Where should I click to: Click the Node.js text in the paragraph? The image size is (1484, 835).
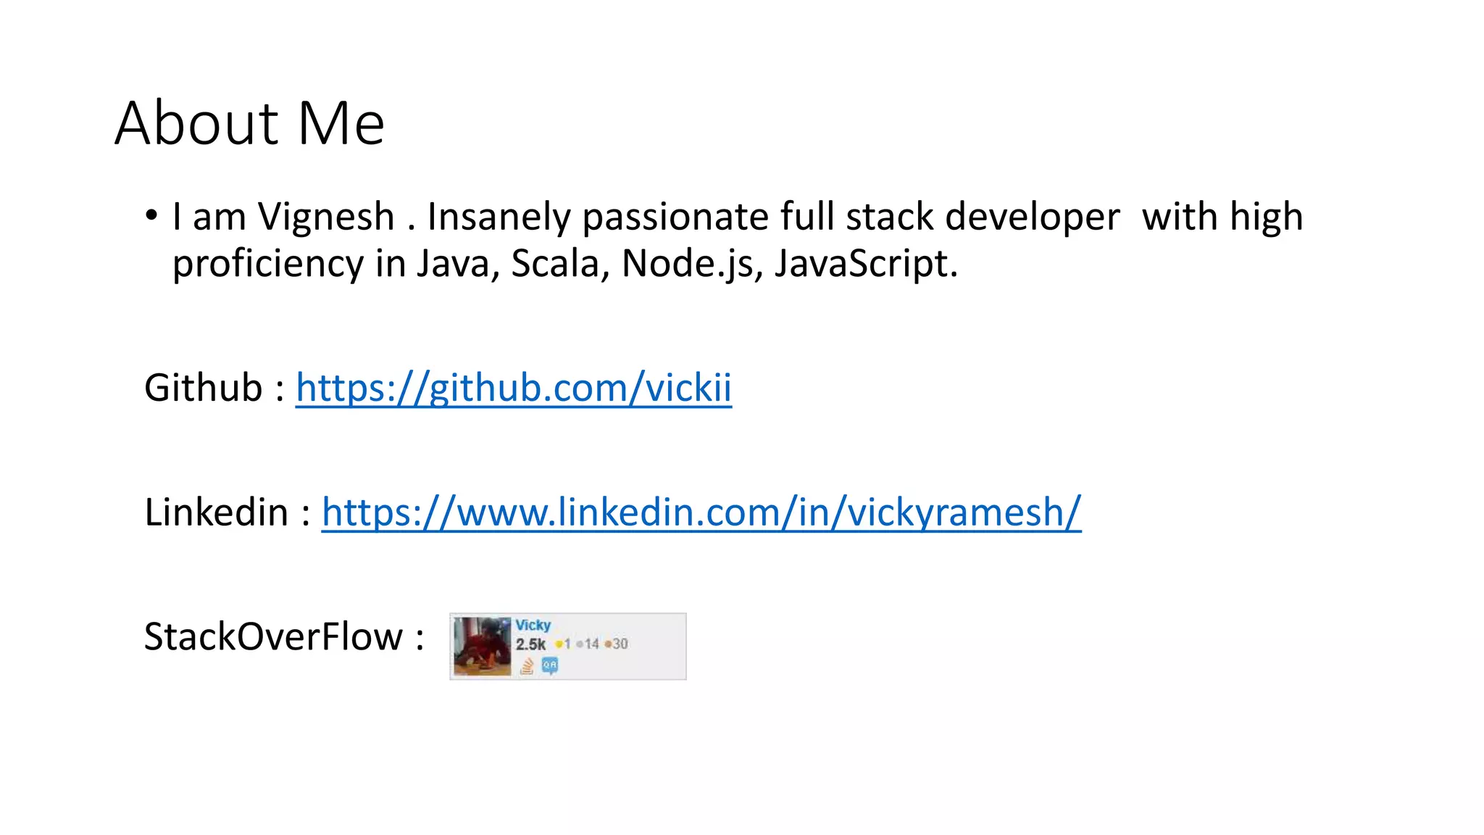pos(687,263)
